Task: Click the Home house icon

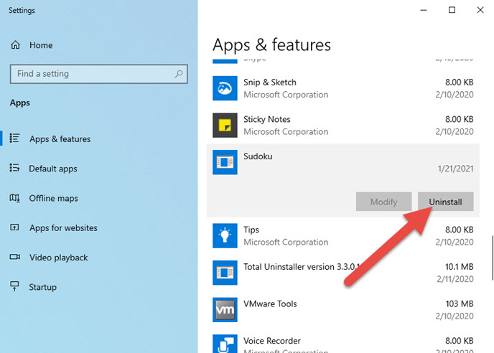Action: click(x=16, y=45)
